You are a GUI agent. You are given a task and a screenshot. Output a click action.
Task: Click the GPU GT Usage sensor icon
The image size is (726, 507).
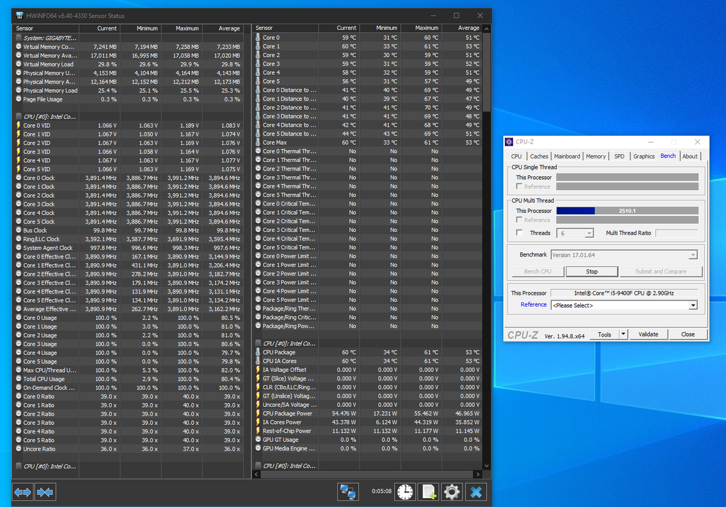coord(258,440)
